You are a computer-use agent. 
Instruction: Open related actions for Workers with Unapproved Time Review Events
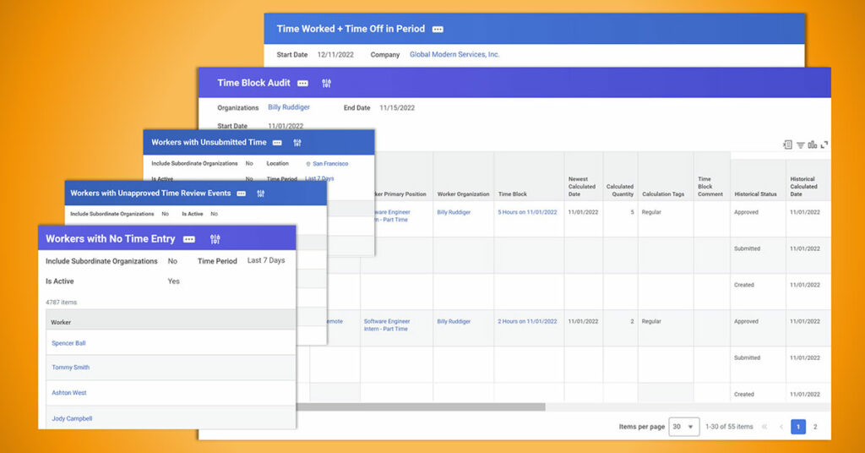point(242,194)
